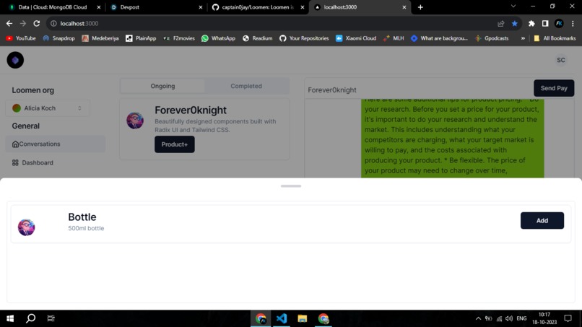The width and height of the screenshot is (582, 327).
Task: Switch to Devpost browser tab
Action: 156,7
